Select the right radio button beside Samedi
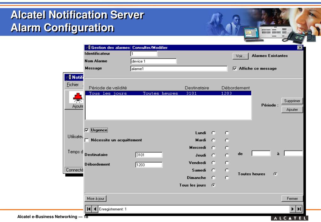This screenshot has height=222, width=321. click(227, 170)
